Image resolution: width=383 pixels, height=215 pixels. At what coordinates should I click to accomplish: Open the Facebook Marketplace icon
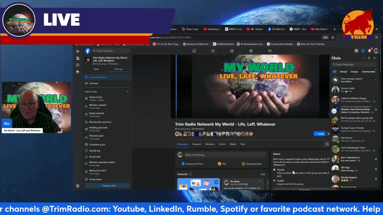(232, 51)
